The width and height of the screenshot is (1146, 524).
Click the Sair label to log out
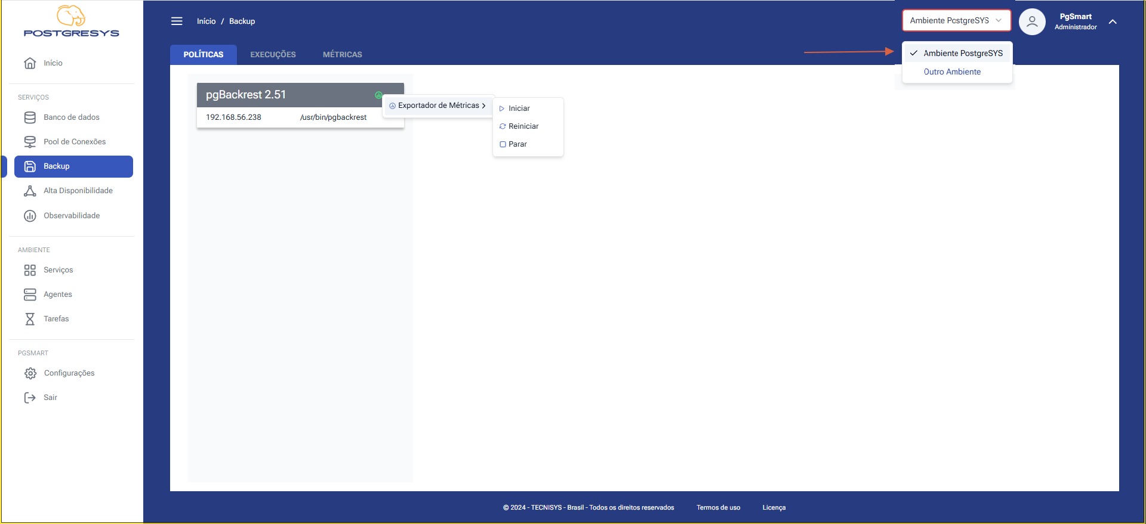click(50, 398)
